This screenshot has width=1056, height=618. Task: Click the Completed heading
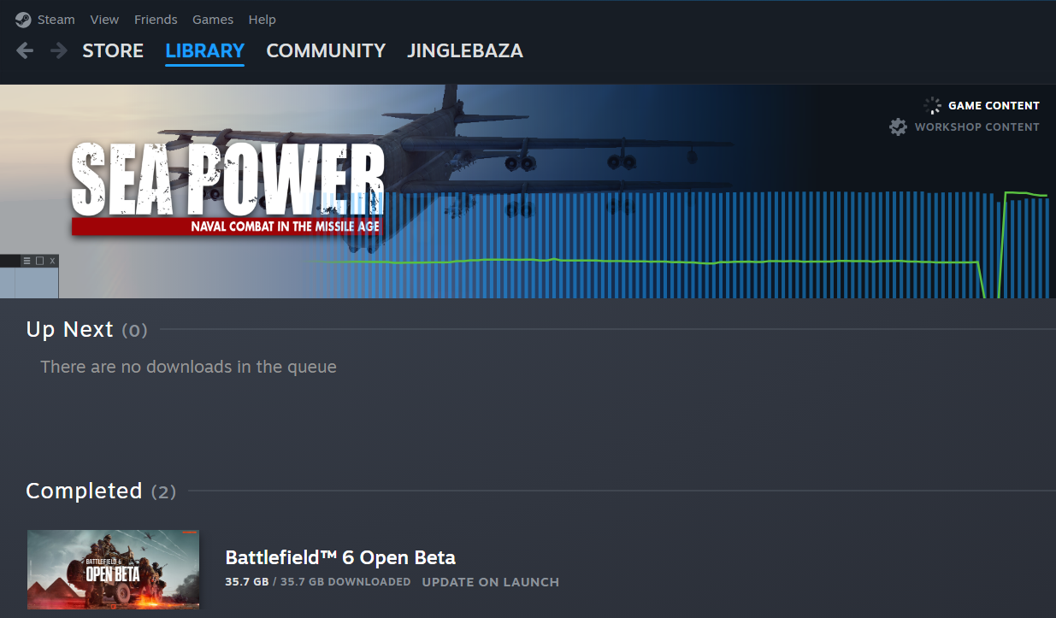[84, 491]
